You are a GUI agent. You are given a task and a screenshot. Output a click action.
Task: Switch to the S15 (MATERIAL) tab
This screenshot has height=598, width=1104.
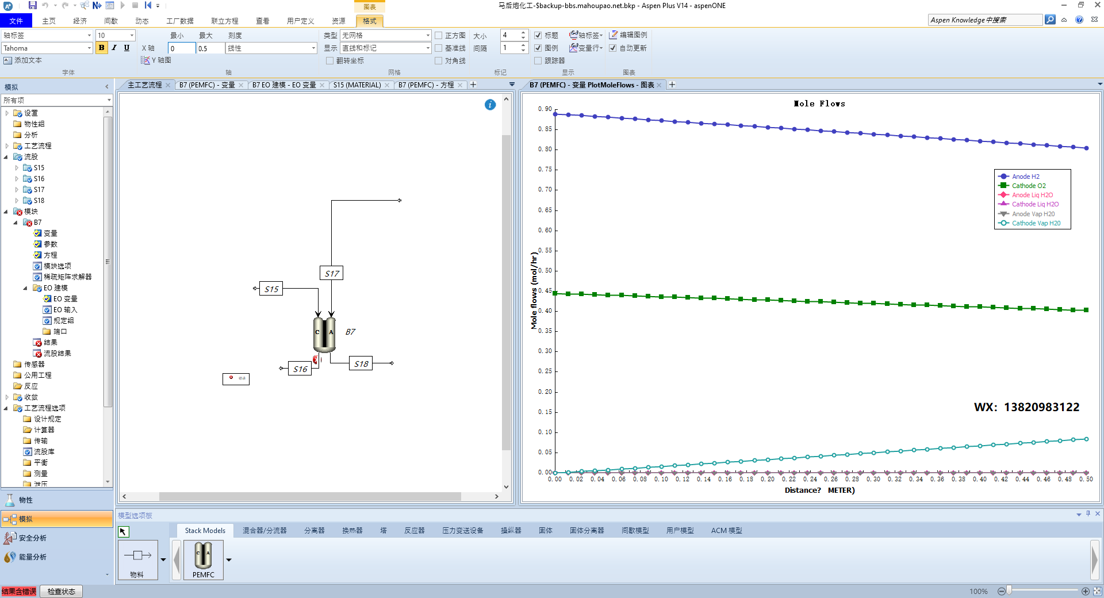tap(356, 85)
